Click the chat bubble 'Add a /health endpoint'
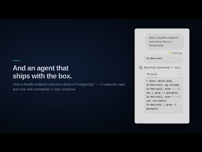The height and width of the screenshot is (152, 202). 164,41
